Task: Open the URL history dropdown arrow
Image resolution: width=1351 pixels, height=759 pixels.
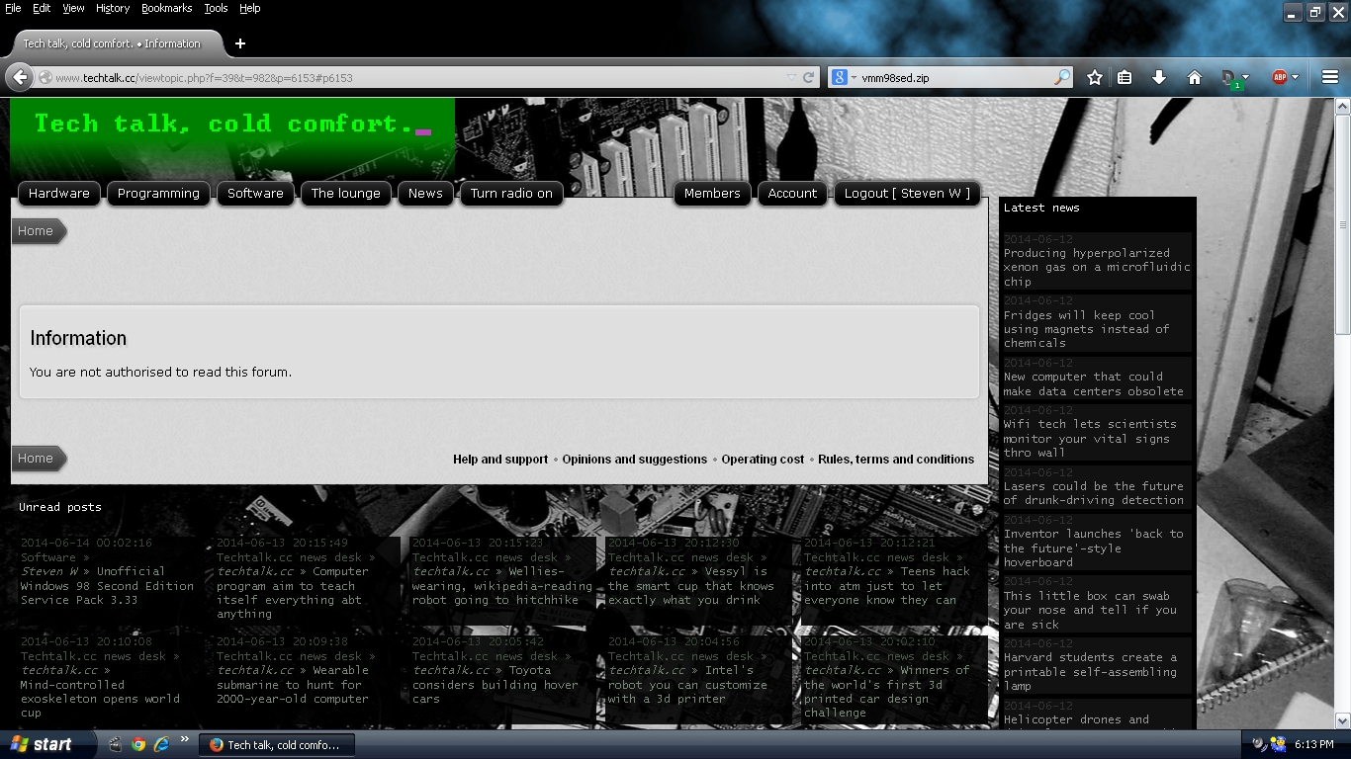Action: point(791,77)
